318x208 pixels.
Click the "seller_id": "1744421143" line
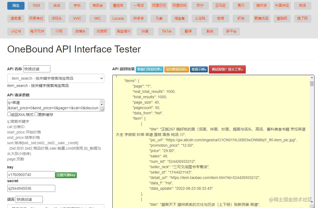[171, 172]
